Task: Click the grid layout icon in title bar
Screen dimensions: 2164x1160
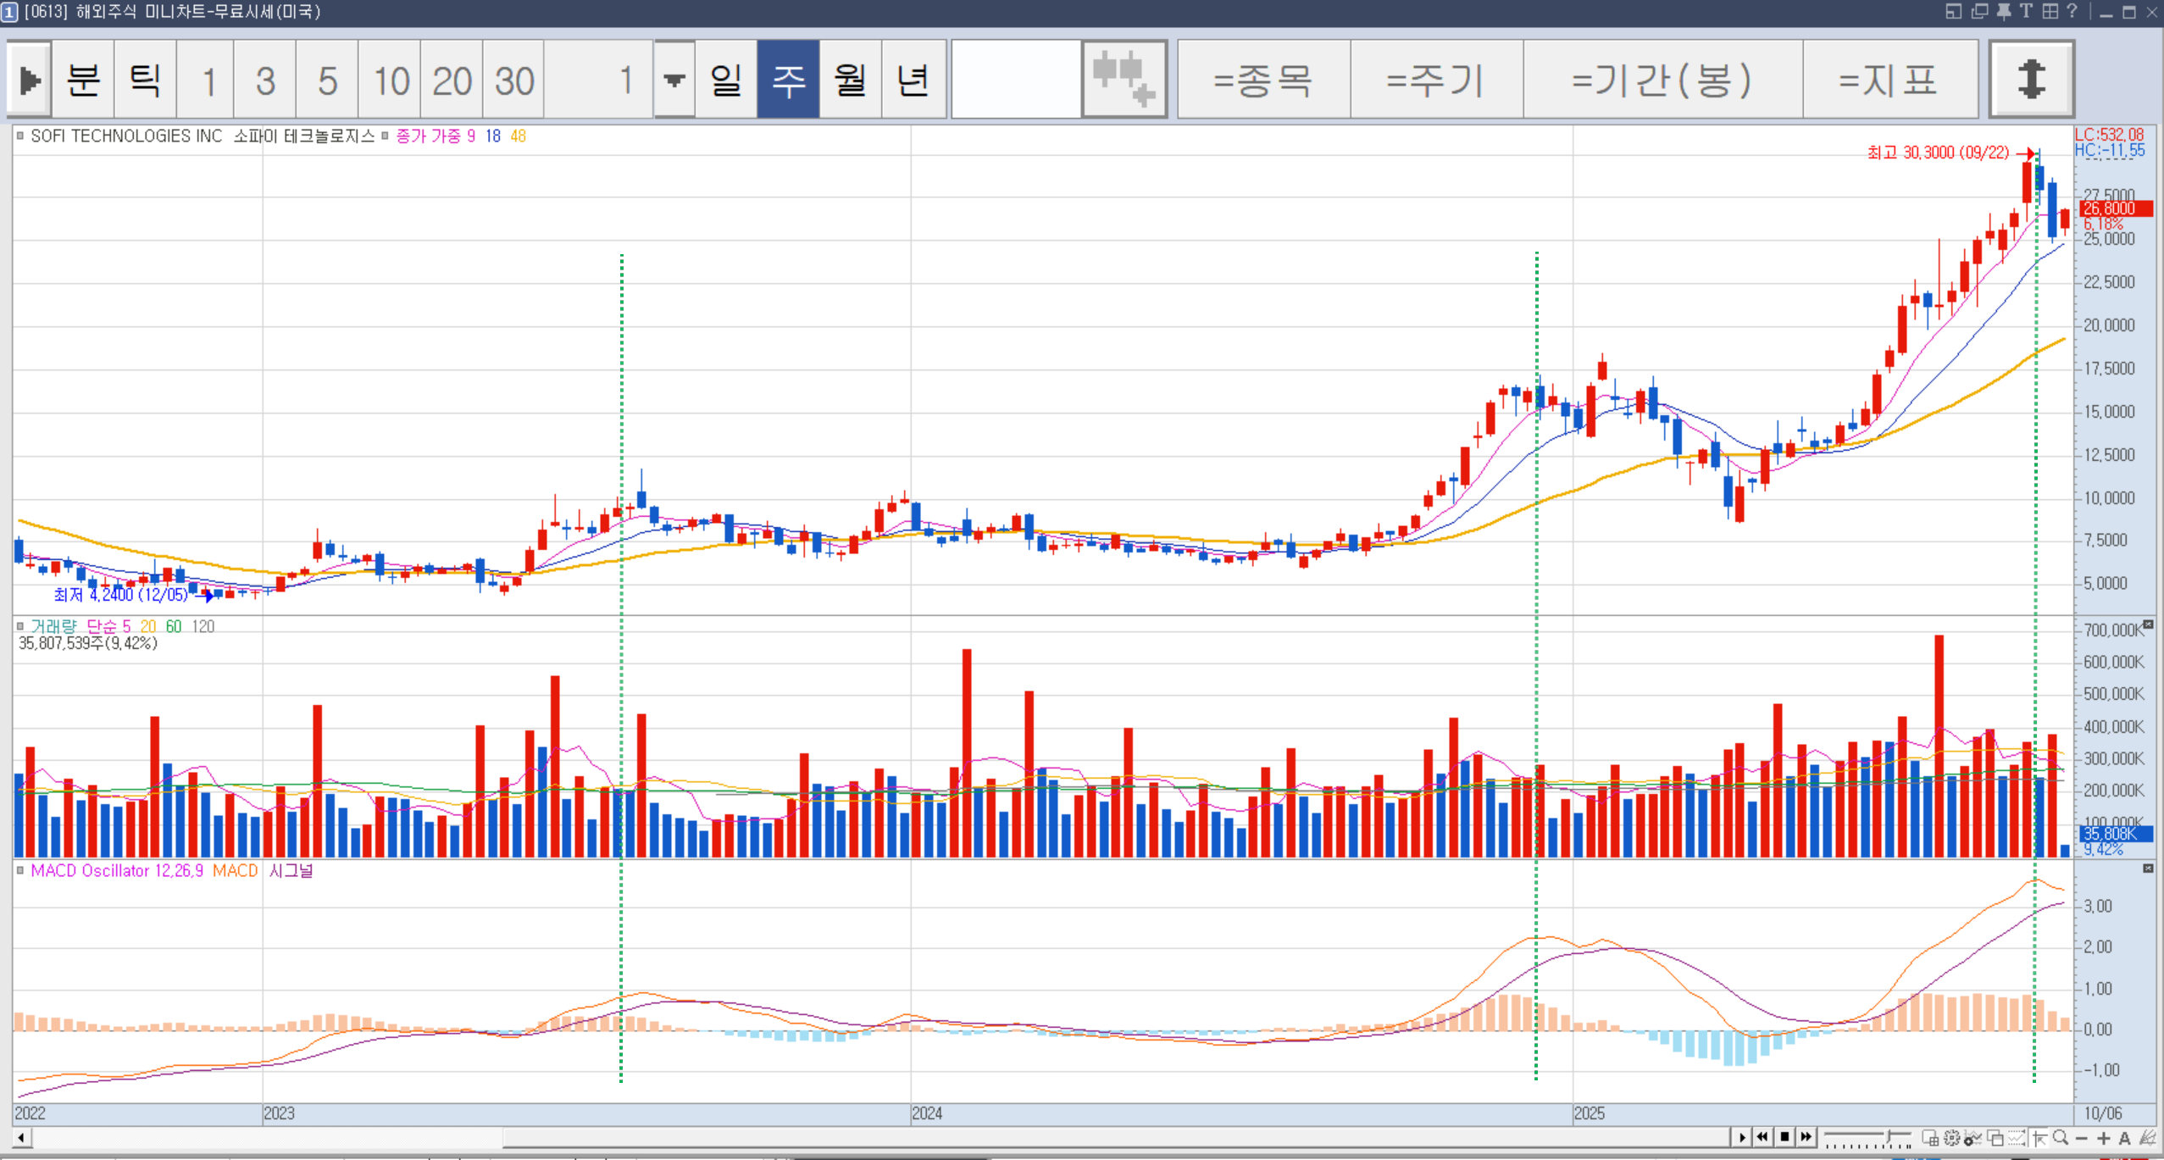Action: [2050, 11]
